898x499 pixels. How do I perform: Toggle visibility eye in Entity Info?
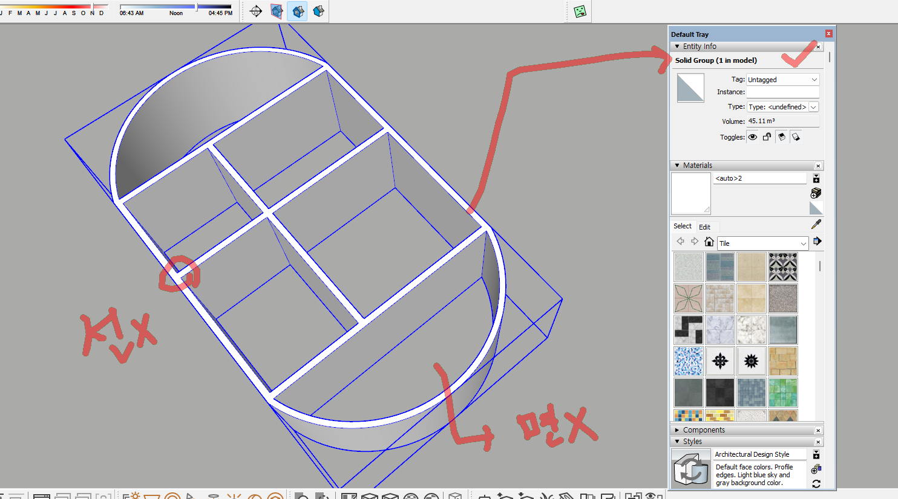point(752,137)
